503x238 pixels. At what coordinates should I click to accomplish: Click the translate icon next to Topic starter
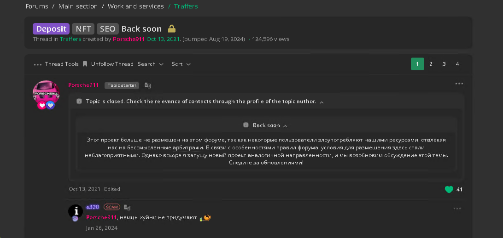(147, 85)
